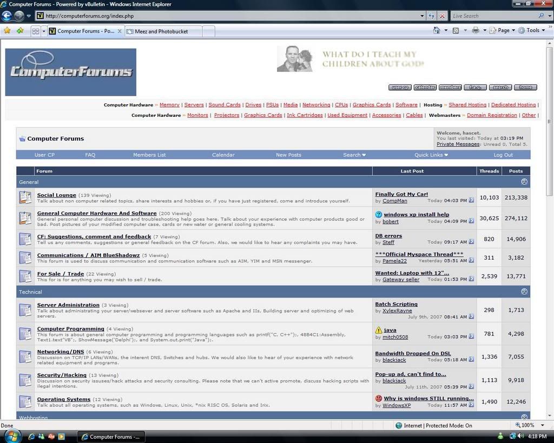Click the small 'search' header button
The height and width of the screenshot is (443, 554).
coord(500,87)
